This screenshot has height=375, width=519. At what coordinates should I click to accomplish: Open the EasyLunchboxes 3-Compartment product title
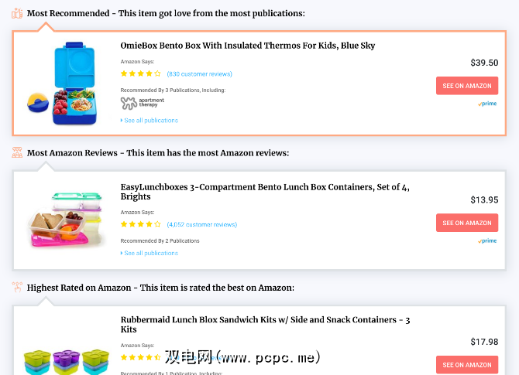(x=265, y=191)
